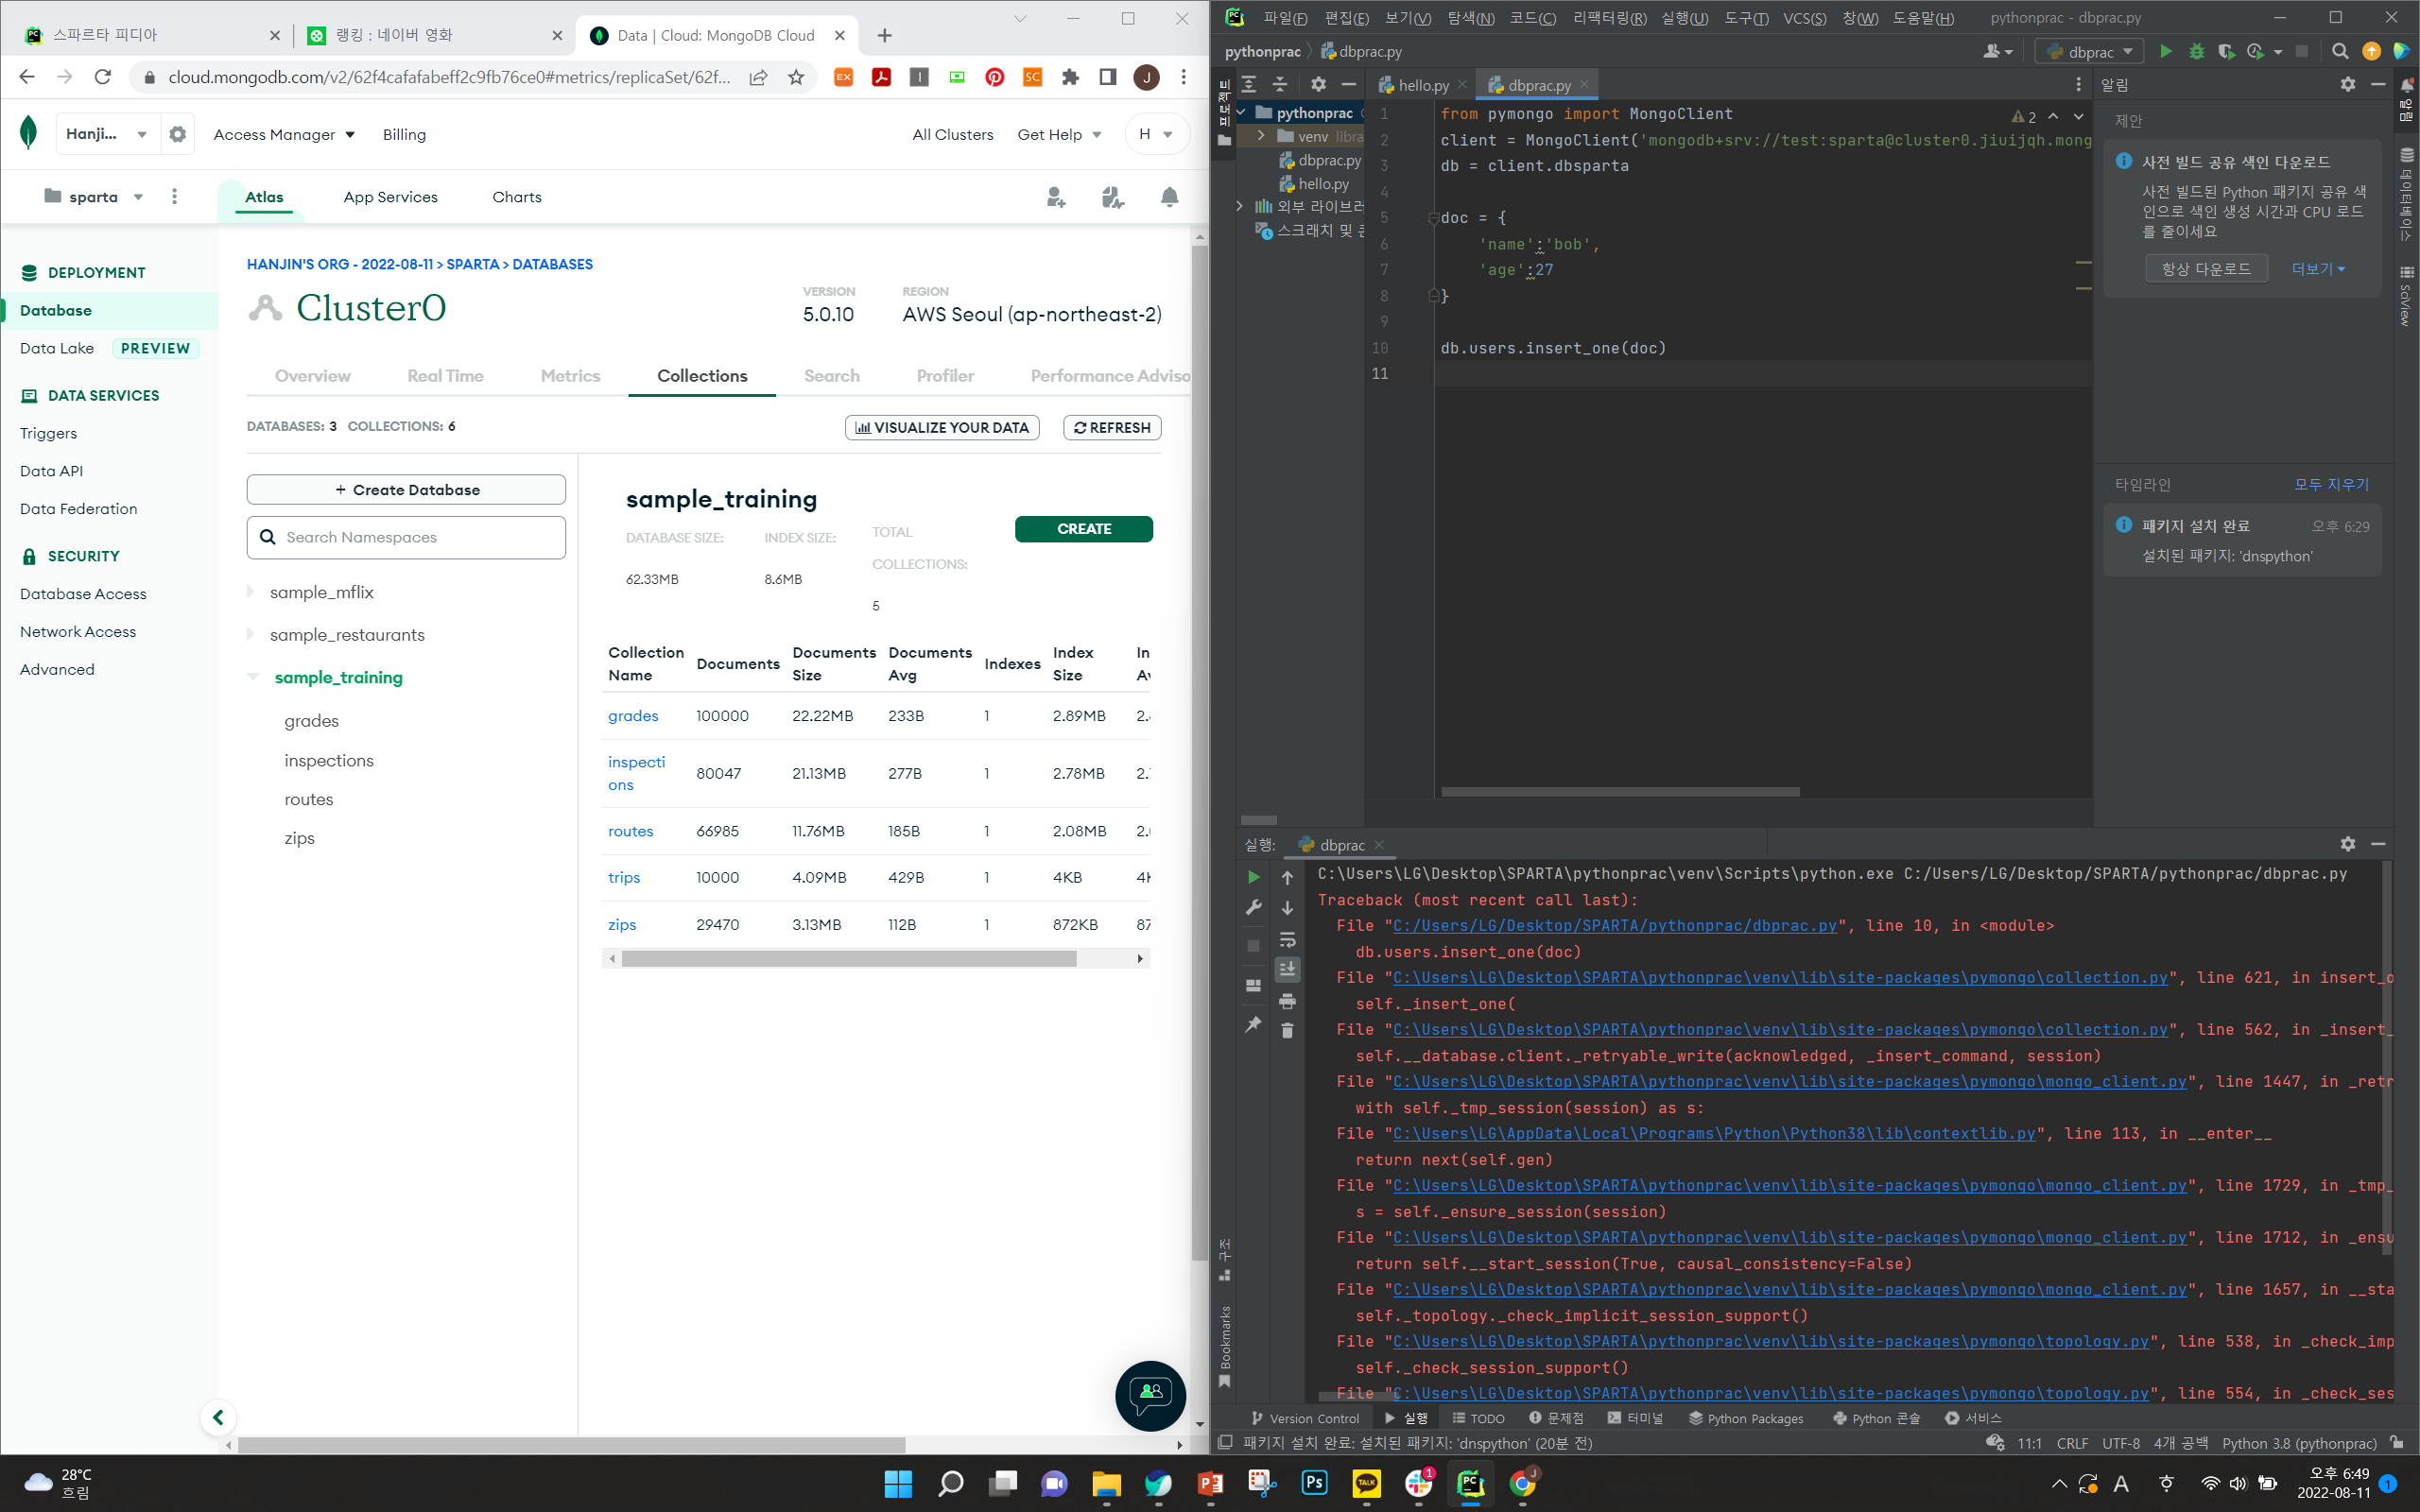The height and width of the screenshot is (1512, 2420).
Task: Toggle scroll-to-end in Run console
Action: [x=1287, y=969]
